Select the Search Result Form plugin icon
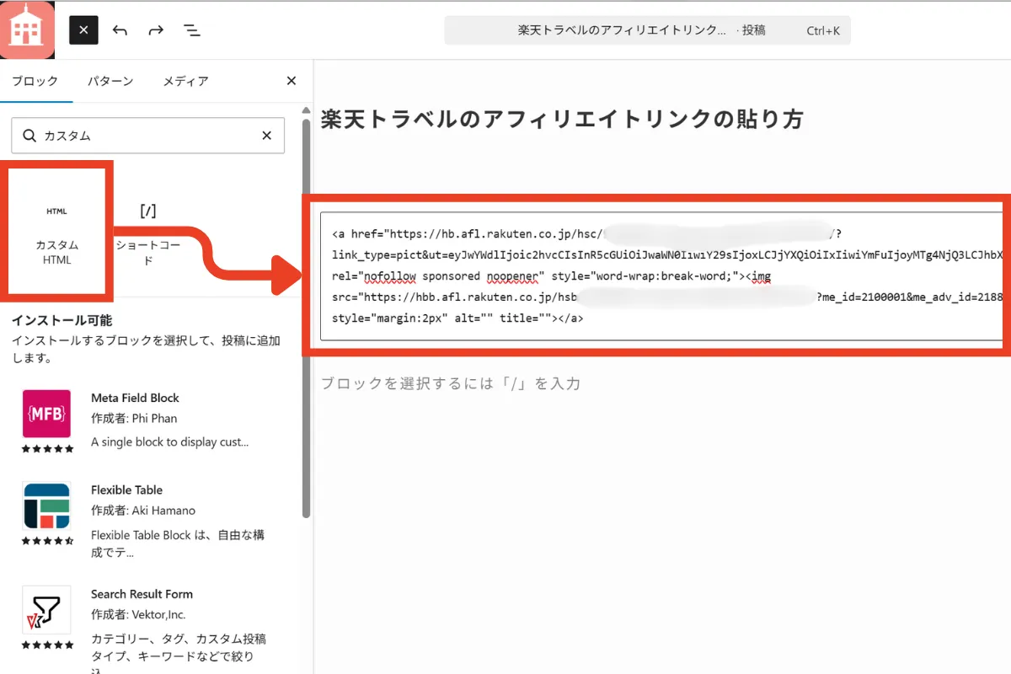 point(46,610)
